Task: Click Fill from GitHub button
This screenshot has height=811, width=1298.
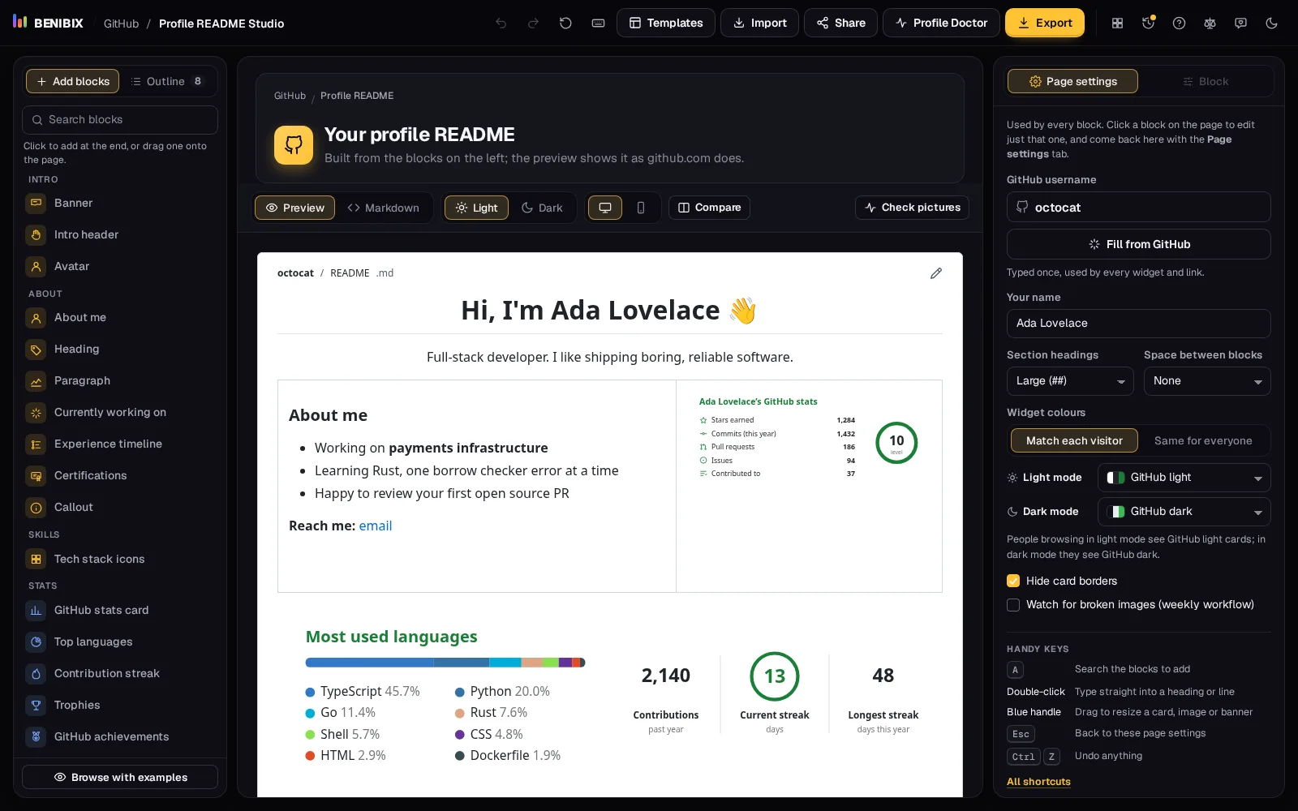Action: [x=1139, y=244]
